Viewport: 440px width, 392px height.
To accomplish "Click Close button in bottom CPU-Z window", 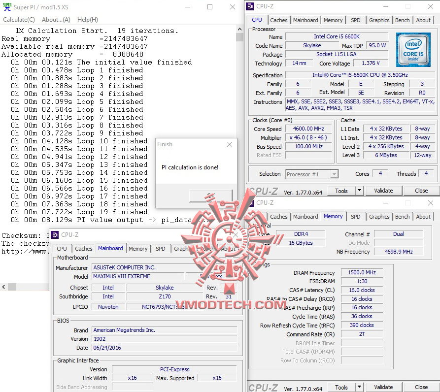I will click(421, 387).
